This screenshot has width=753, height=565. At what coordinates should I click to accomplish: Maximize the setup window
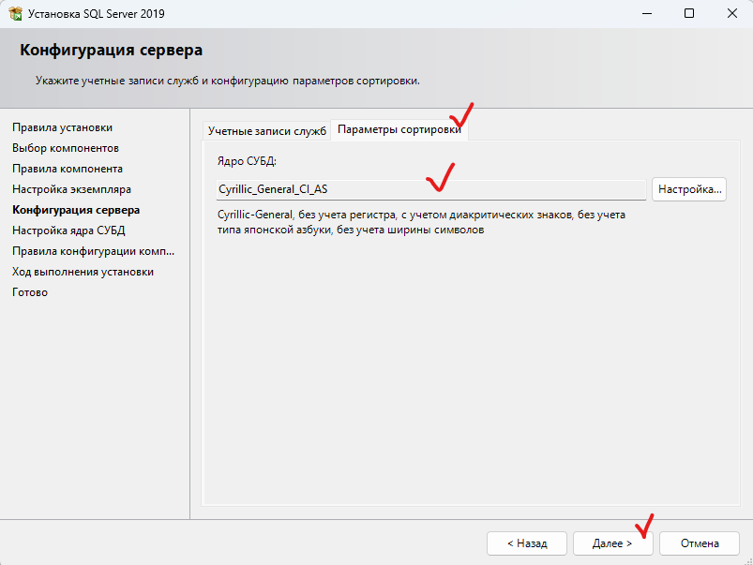(x=689, y=13)
